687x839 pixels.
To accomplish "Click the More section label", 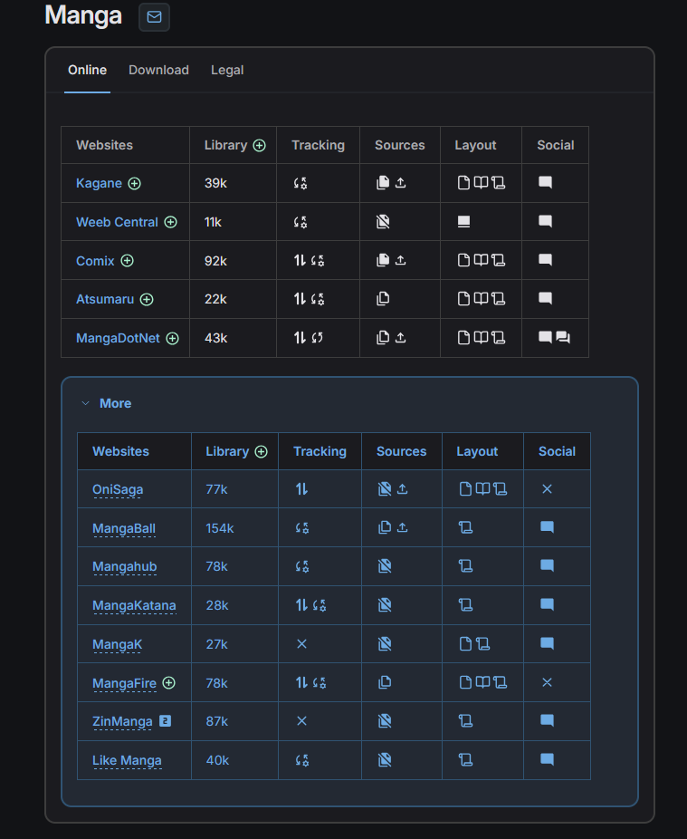I will pyautogui.click(x=116, y=403).
